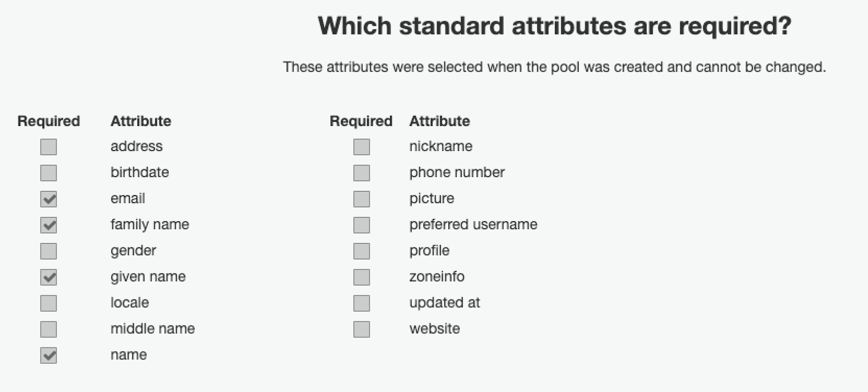Enable the gender required checkbox
This screenshot has height=392, width=868.
[48, 251]
